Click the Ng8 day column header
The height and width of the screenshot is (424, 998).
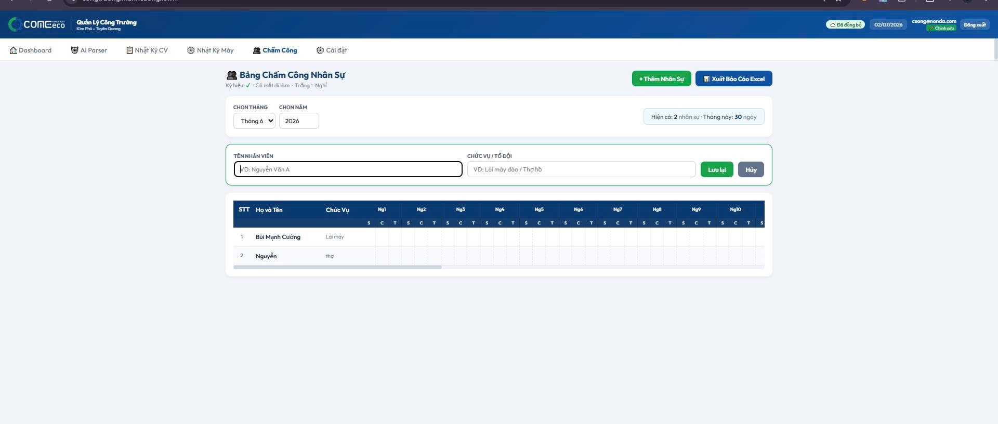coord(657,209)
